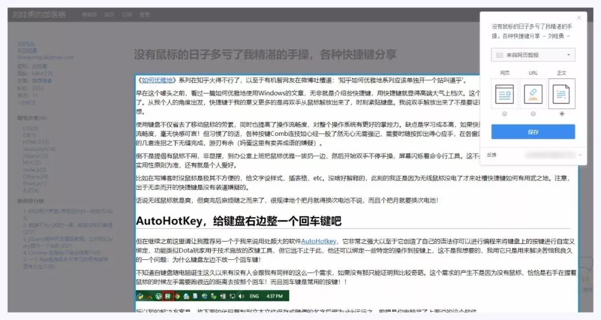Click the speaker volume icon in tray image
Viewport: 601px width, 320px height.
(241, 296)
